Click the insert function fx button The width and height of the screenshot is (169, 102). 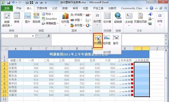49,36
